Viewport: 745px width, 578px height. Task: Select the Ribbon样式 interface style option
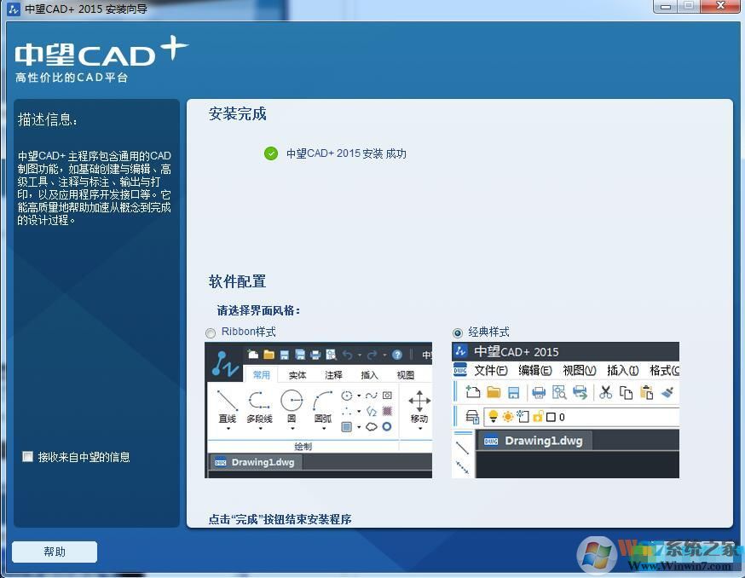pyautogui.click(x=210, y=333)
